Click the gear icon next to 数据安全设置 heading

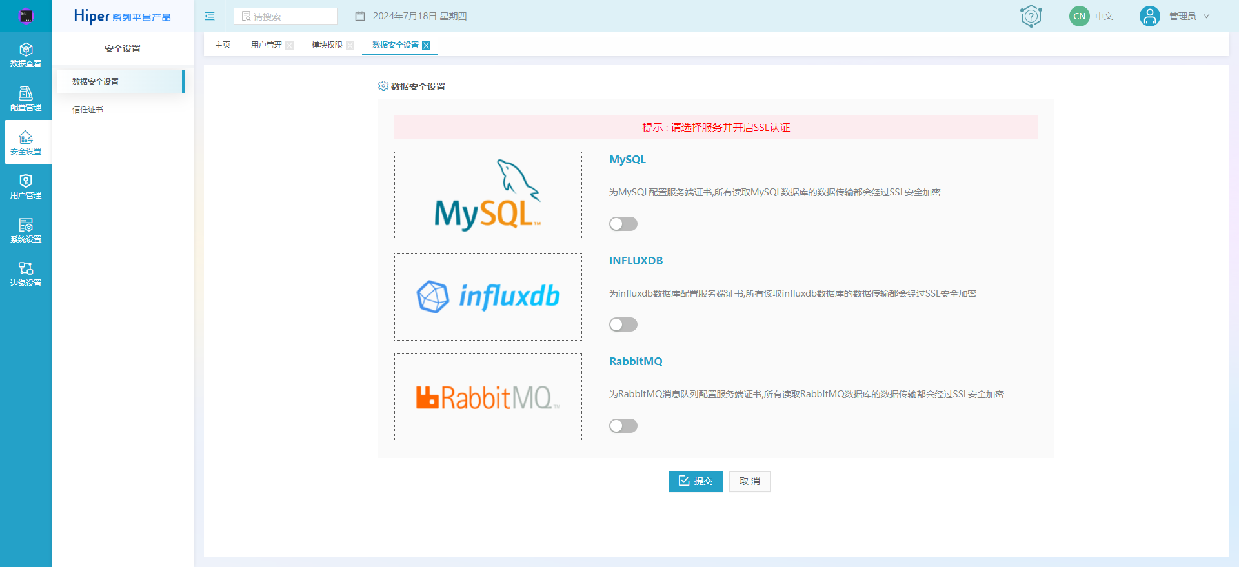point(383,86)
